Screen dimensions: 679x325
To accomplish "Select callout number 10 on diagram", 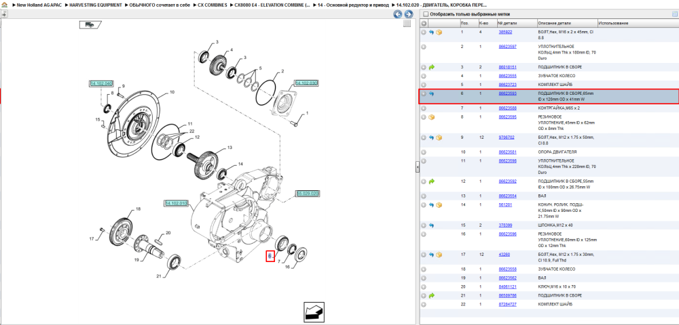I will coord(172,92).
